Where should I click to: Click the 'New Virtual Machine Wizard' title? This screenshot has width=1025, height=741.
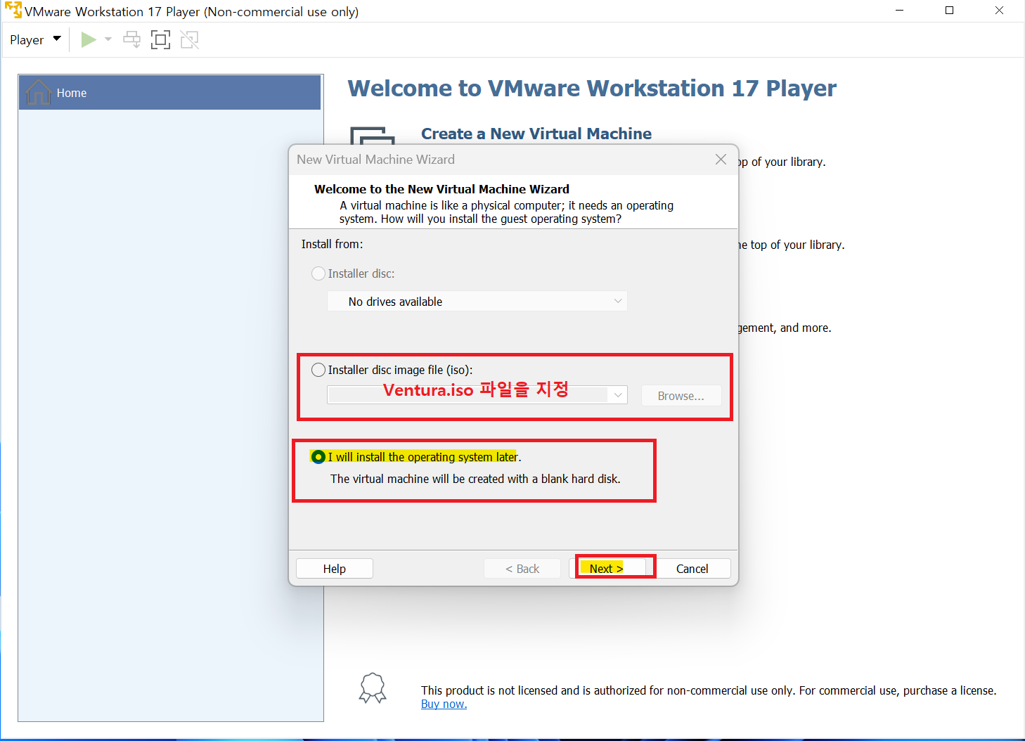pyautogui.click(x=375, y=160)
